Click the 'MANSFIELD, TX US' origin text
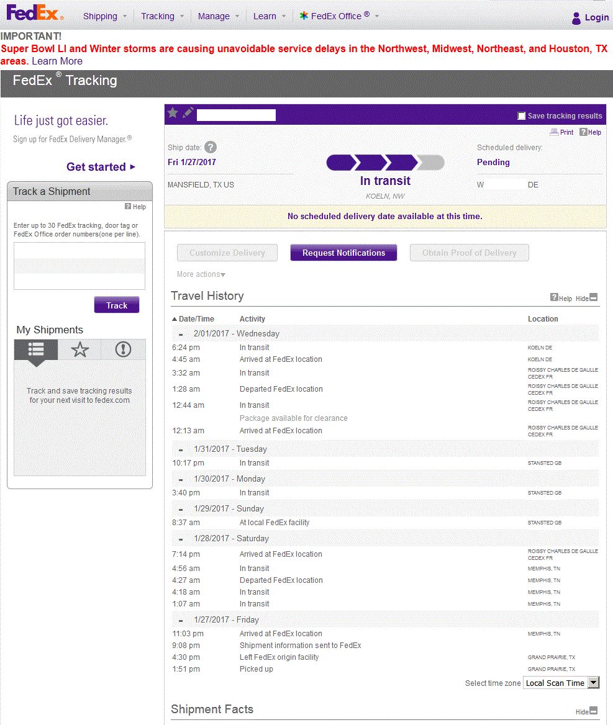 (x=201, y=185)
